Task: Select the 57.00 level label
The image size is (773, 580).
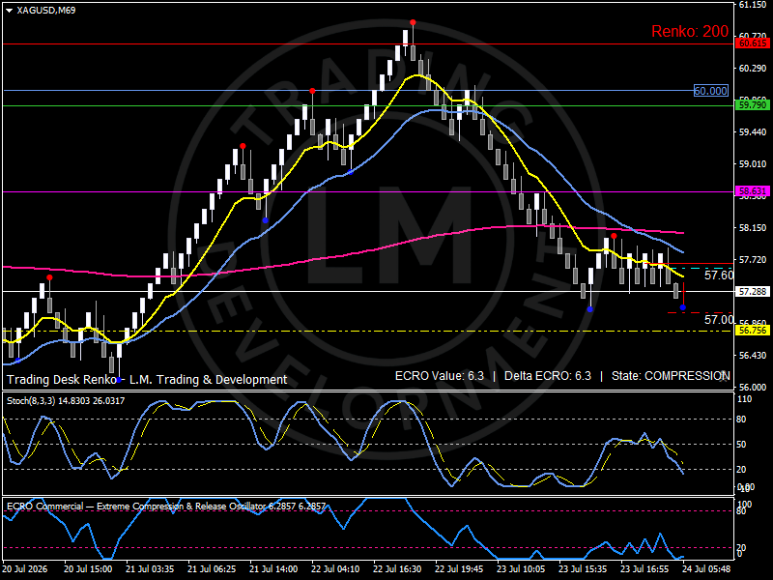Action: point(719,320)
